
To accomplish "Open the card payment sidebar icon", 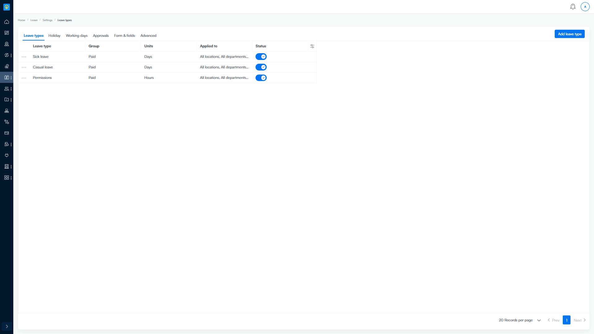I will [6, 133].
